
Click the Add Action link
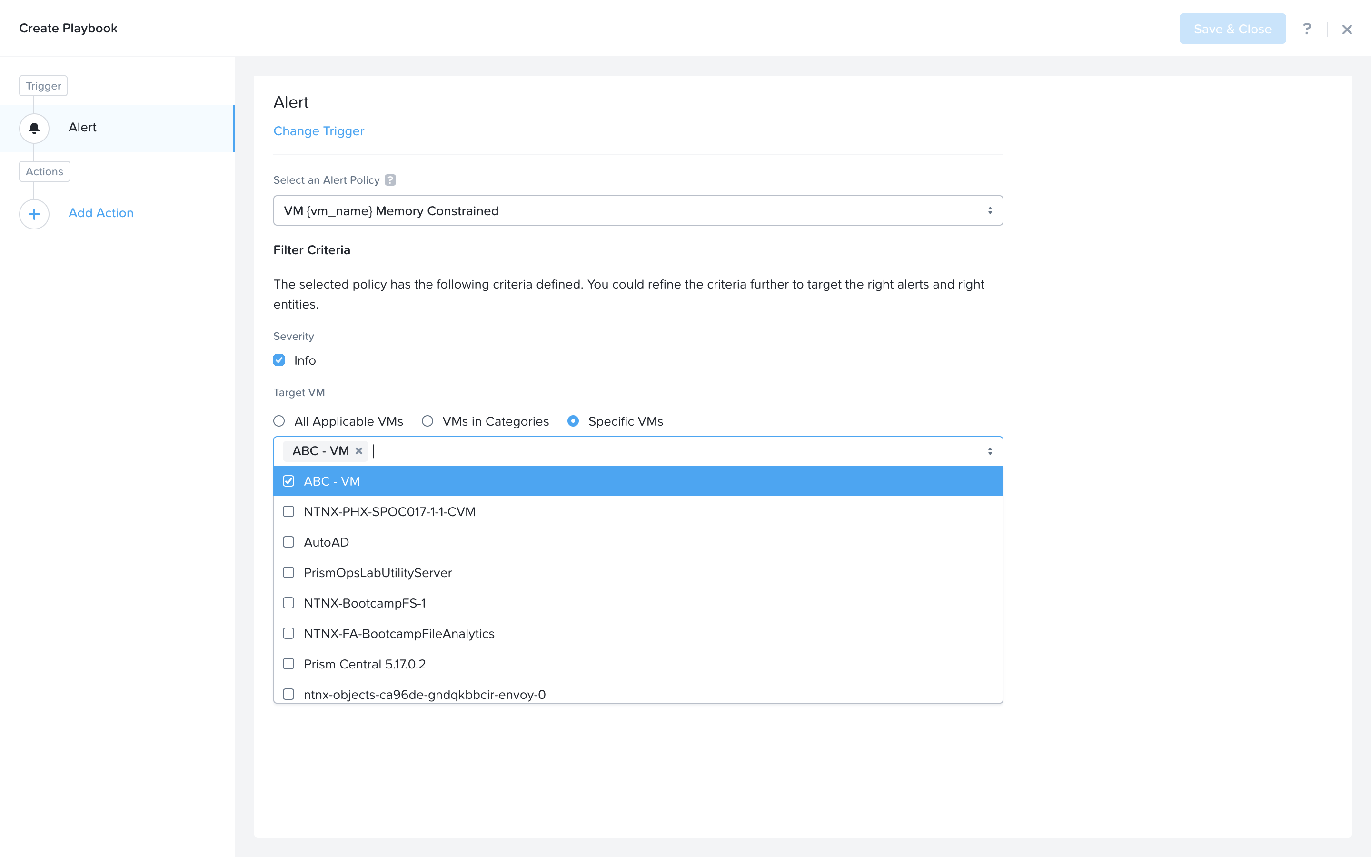(101, 213)
